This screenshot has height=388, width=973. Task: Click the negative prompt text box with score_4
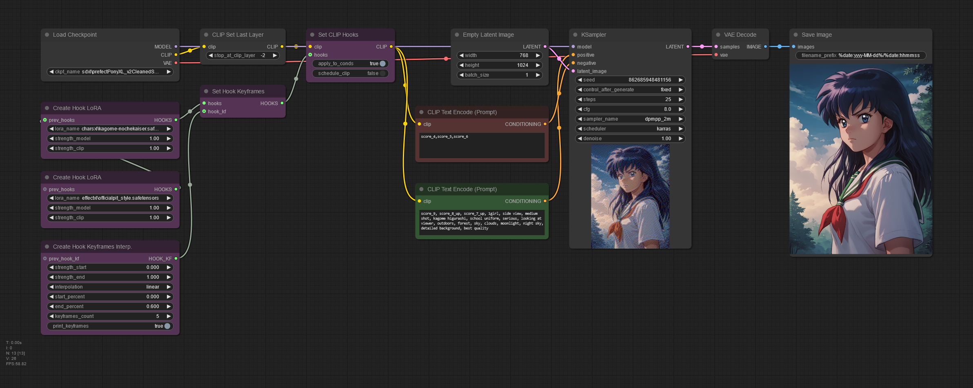click(x=482, y=145)
